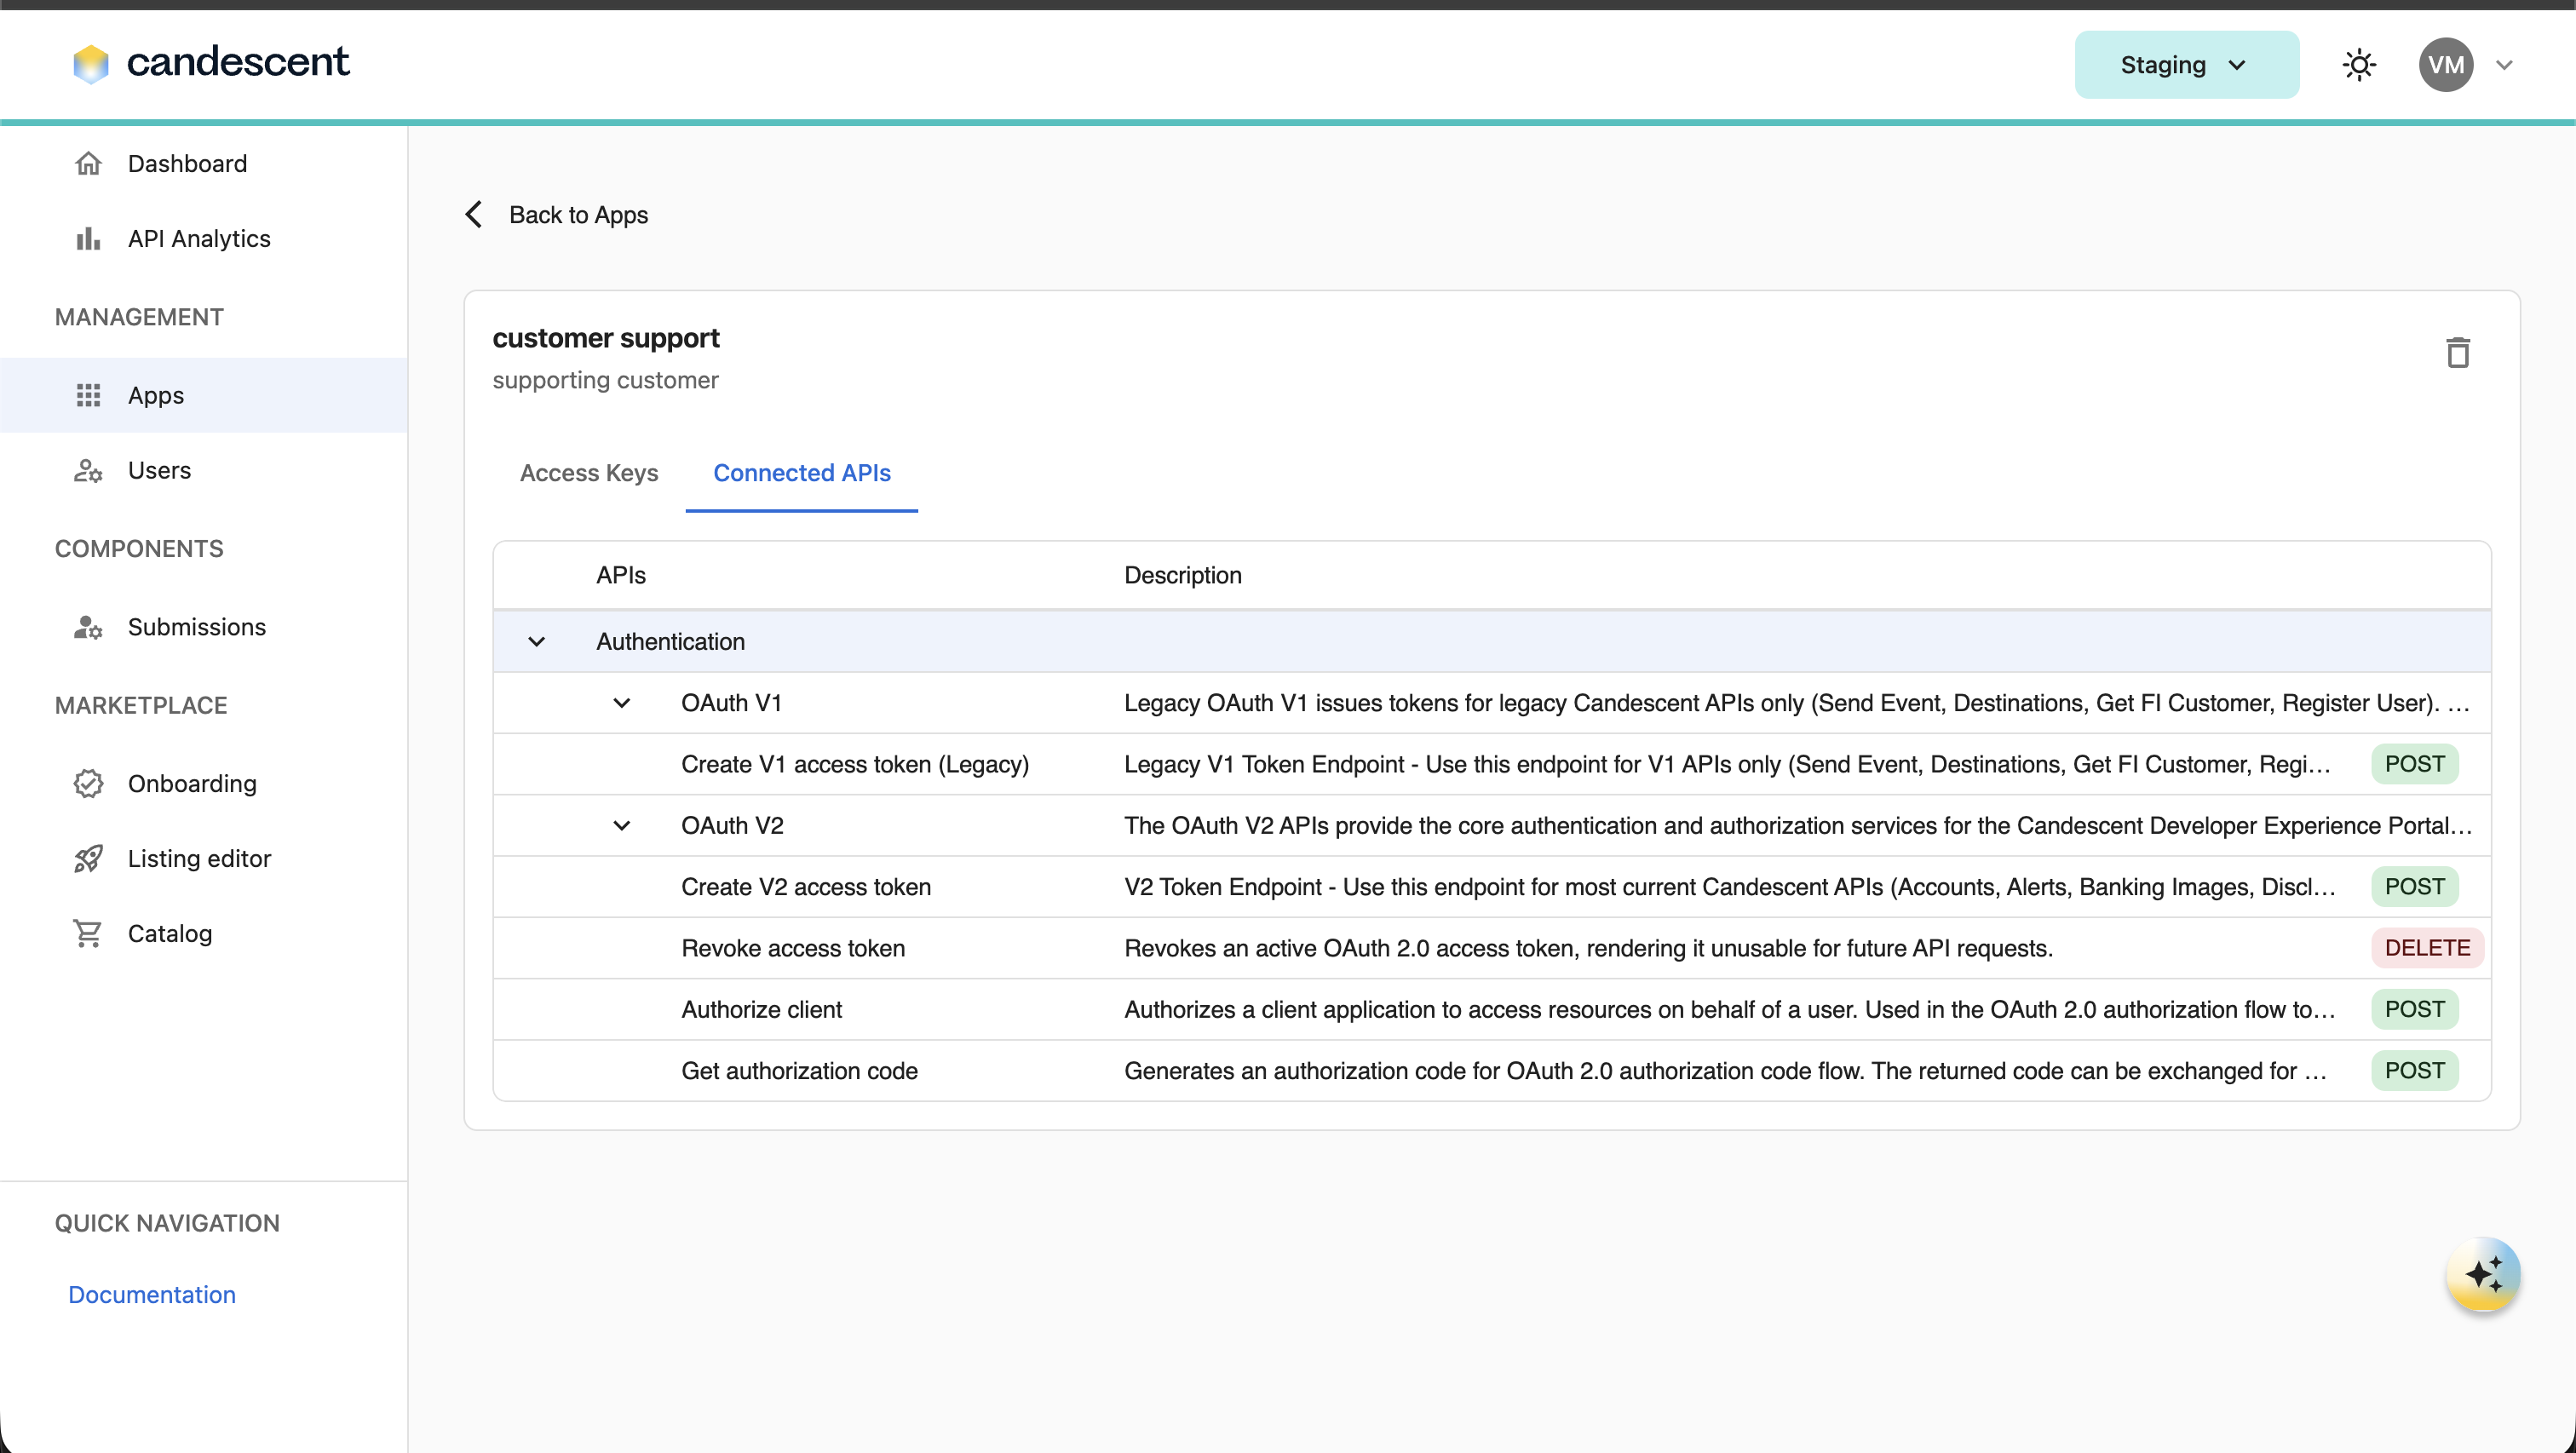The image size is (2576, 1453).
Task: Click the VM user avatar
Action: click(x=2446, y=65)
